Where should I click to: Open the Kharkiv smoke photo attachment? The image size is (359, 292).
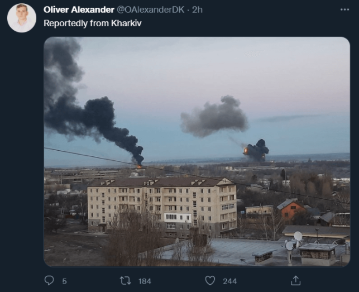pos(197,152)
